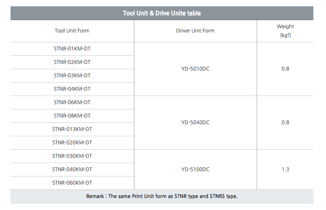Viewport: 326px width, 210px height.
Task: Select the Tool Unit Form column header
Action: coord(72,31)
